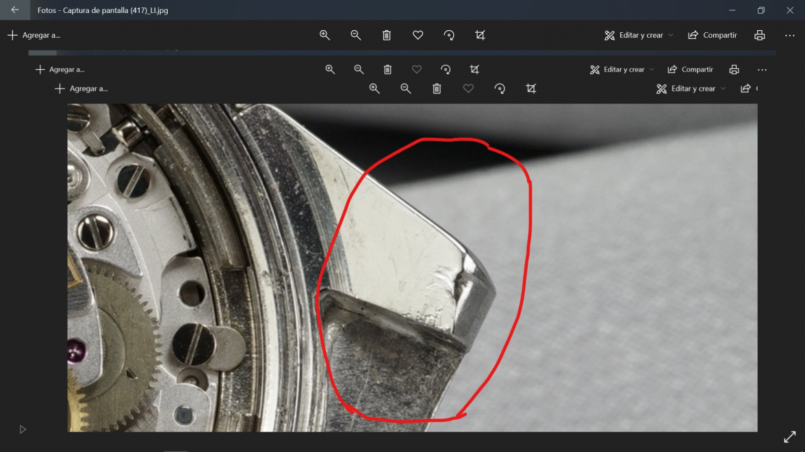
Task: Select the crop icon on the lowest toolbar
Action: coord(531,88)
